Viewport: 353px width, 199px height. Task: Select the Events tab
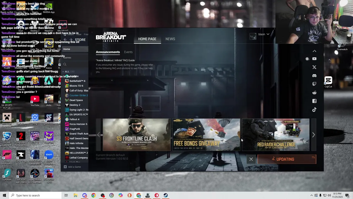point(128,52)
